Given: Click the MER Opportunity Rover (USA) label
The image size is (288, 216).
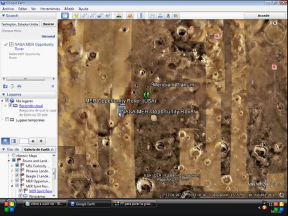Looking at the screenshot, I should 121,101.
